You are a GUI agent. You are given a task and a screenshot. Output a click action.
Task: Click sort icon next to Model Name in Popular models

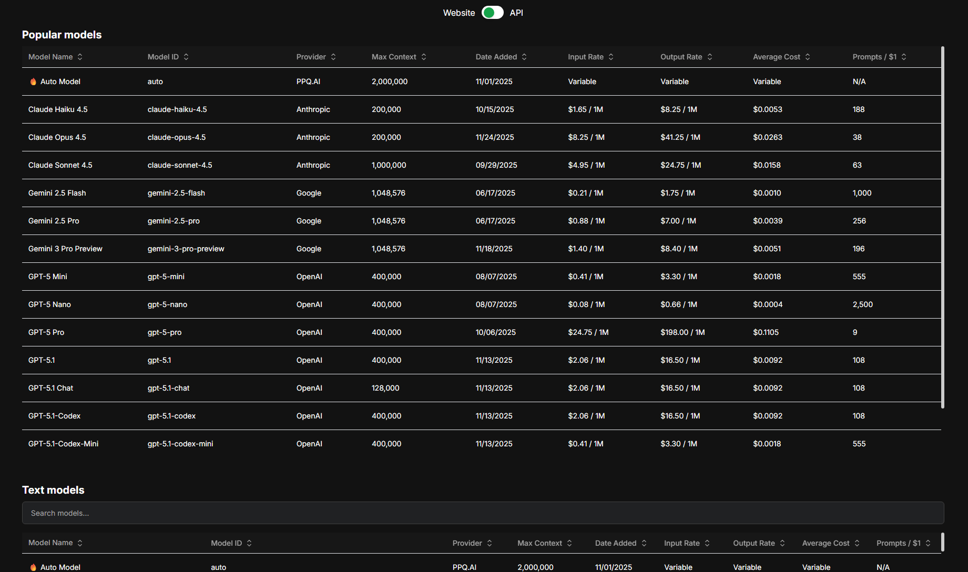[x=80, y=57]
